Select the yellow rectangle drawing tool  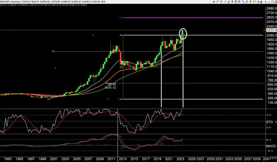pos(254,2)
